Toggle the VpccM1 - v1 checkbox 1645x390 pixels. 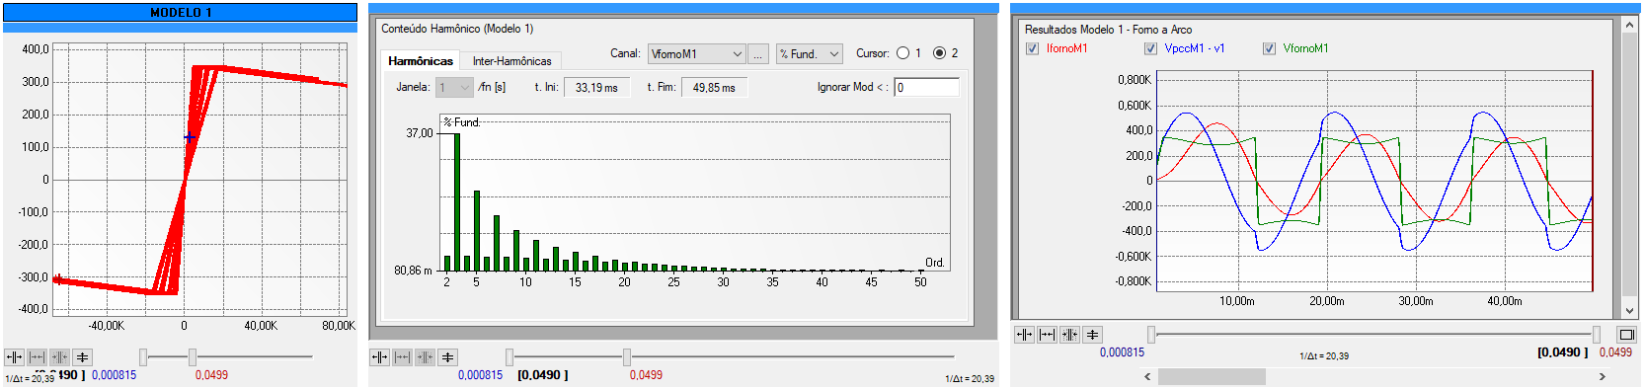[x=1150, y=48]
